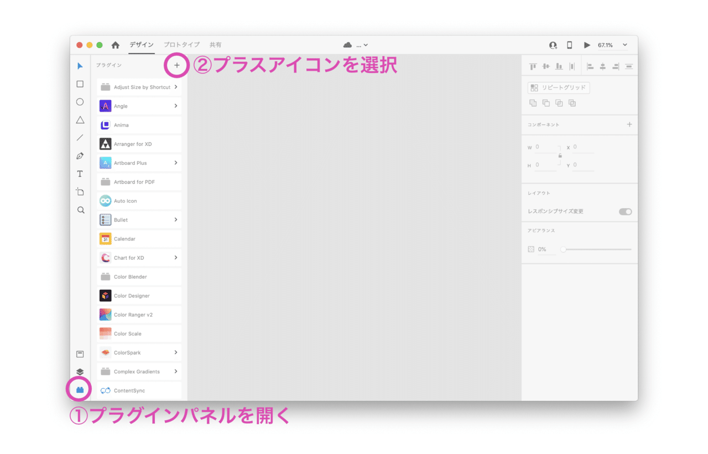Launch the Color Designer plugin
This screenshot has width=708, height=454.
click(139, 296)
